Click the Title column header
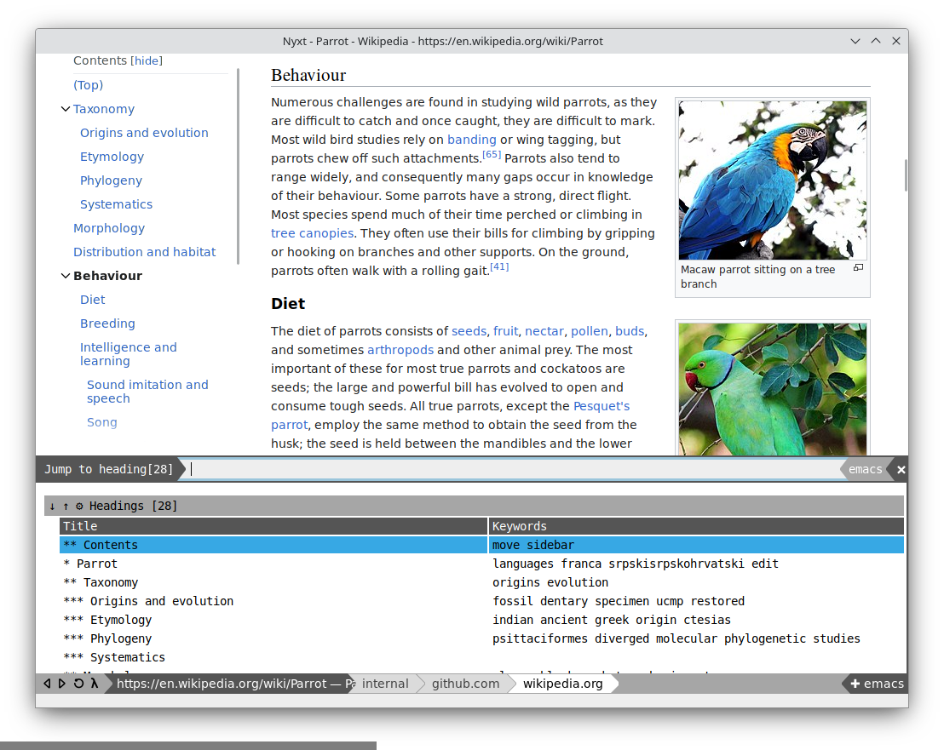Image resolution: width=944 pixels, height=750 pixels. coord(273,526)
